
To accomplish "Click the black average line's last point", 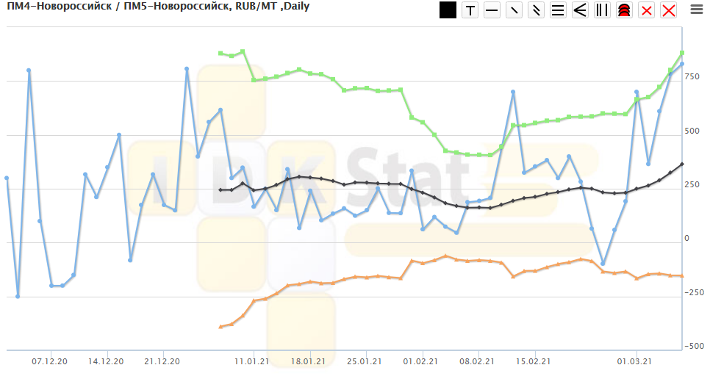I will (682, 164).
